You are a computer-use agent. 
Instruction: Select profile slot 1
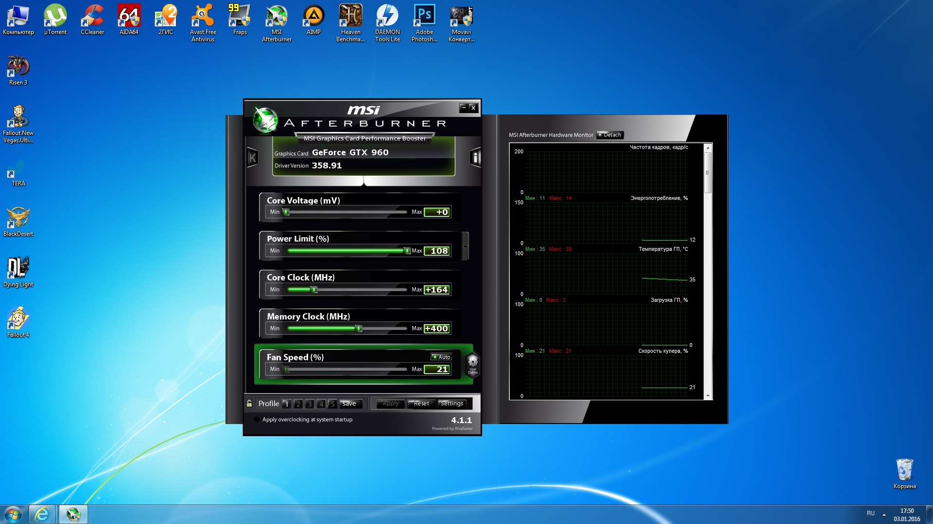tap(286, 404)
